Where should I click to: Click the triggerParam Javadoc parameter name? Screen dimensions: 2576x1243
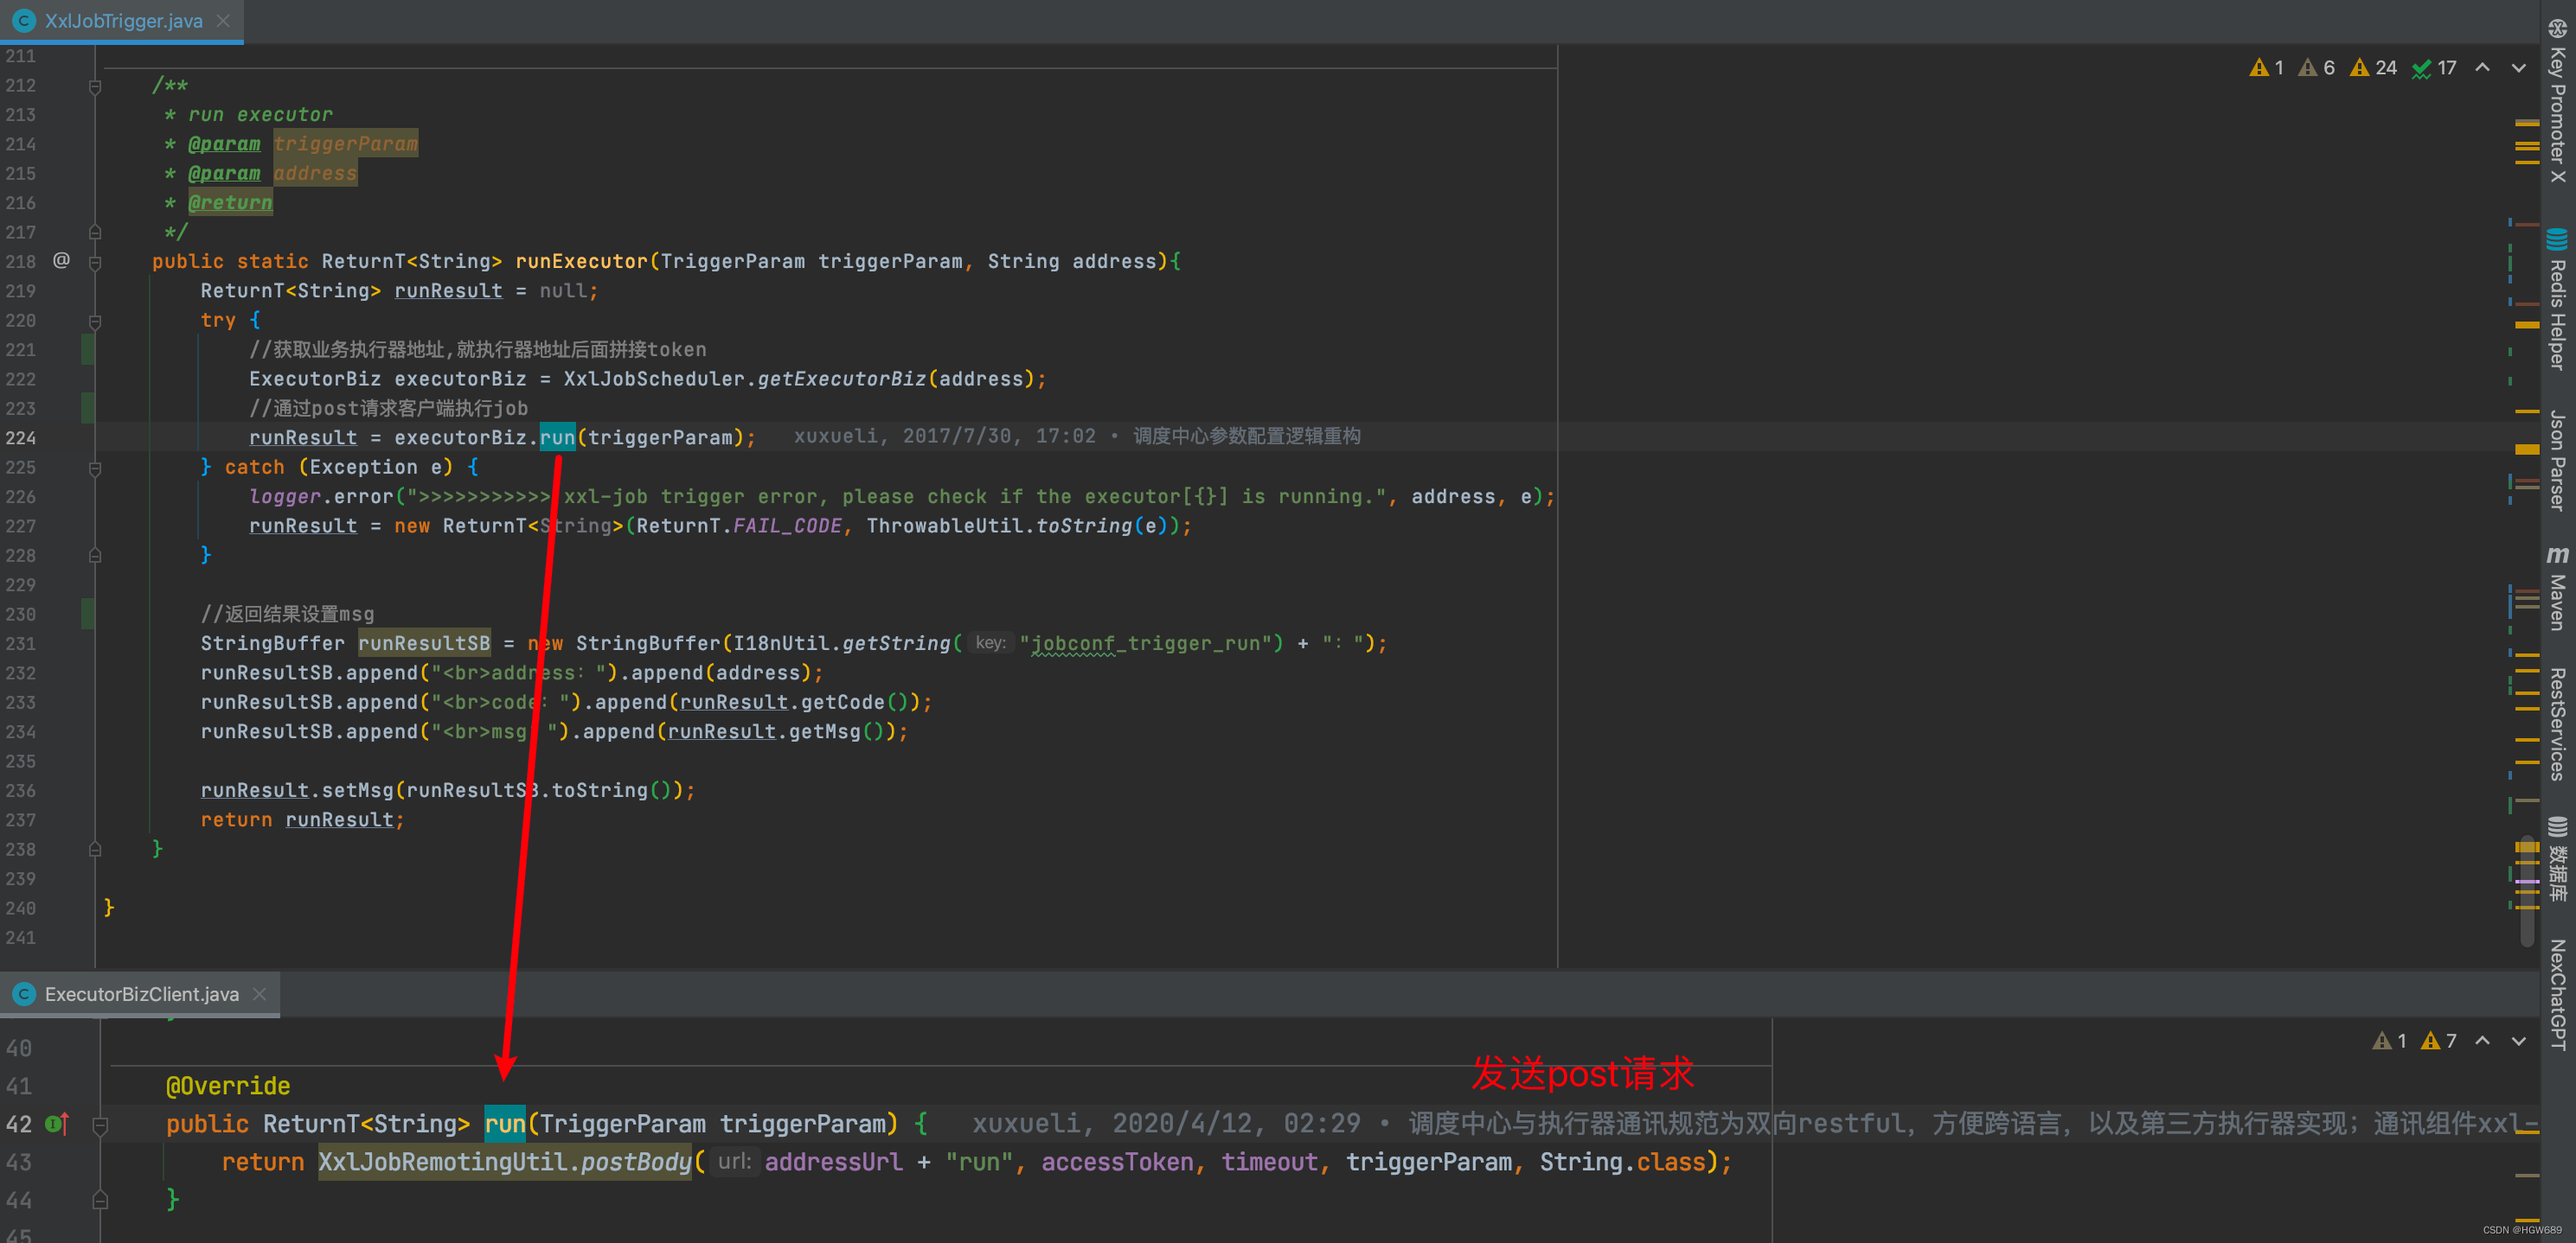coord(345,143)
